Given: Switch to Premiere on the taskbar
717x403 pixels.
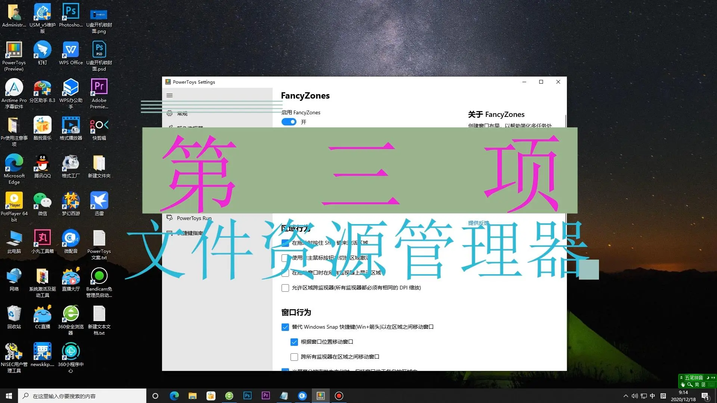Looking at the screenshot, I should click(x=266, y=396).
